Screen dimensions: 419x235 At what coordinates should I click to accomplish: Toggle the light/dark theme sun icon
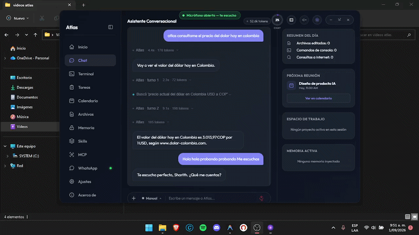pyautogui.click(x=317, y=20)
